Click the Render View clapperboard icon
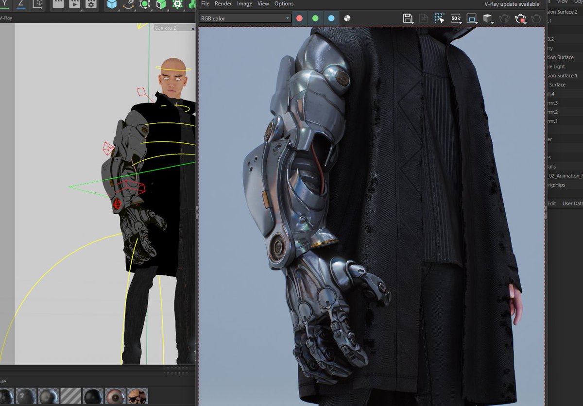This screenshot has width=583, height=406. (x=58, y=4)
